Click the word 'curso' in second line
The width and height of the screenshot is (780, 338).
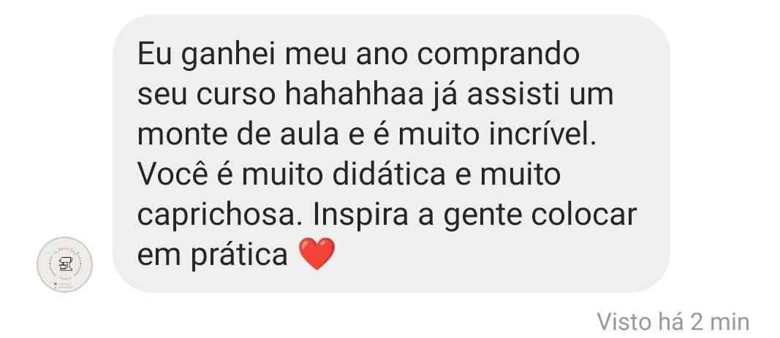235,96
